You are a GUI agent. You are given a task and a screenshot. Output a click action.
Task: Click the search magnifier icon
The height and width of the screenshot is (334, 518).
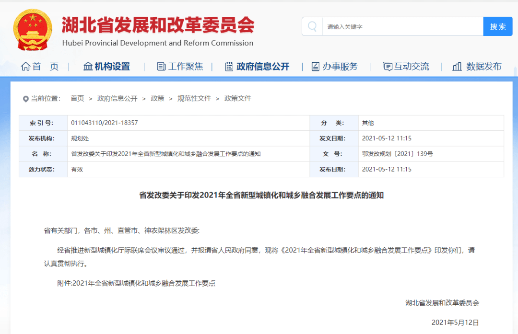[x=312, y=26]
